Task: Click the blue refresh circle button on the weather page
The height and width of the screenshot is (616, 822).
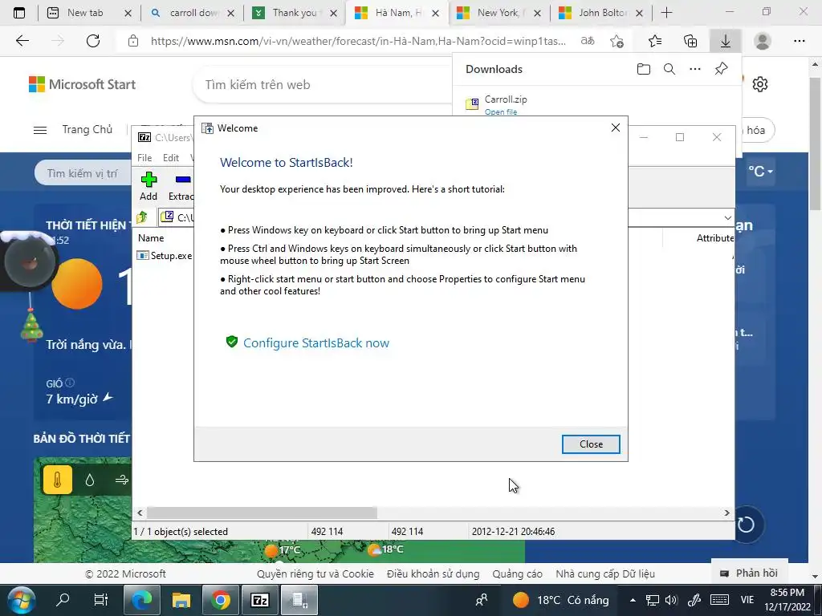Action: [746, 524]
